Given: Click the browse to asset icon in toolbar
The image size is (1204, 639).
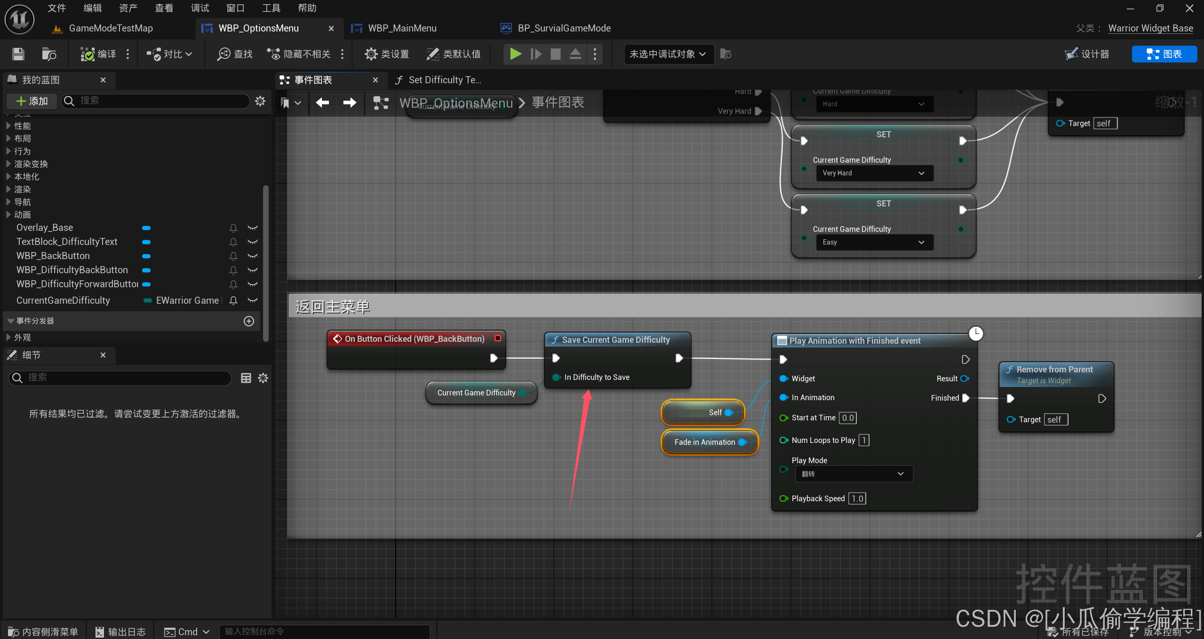Looking at the screenshot, I should (49, 54).
